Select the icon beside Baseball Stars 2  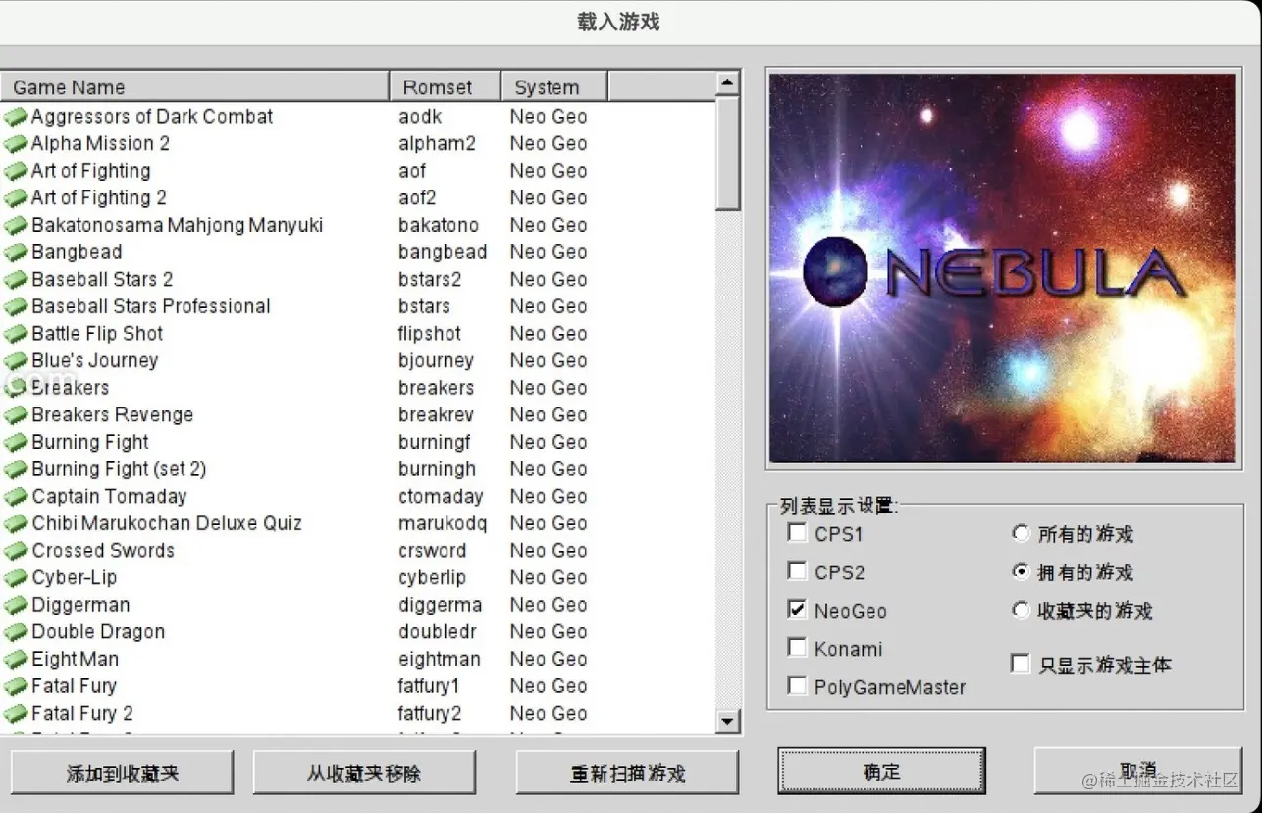17,279
